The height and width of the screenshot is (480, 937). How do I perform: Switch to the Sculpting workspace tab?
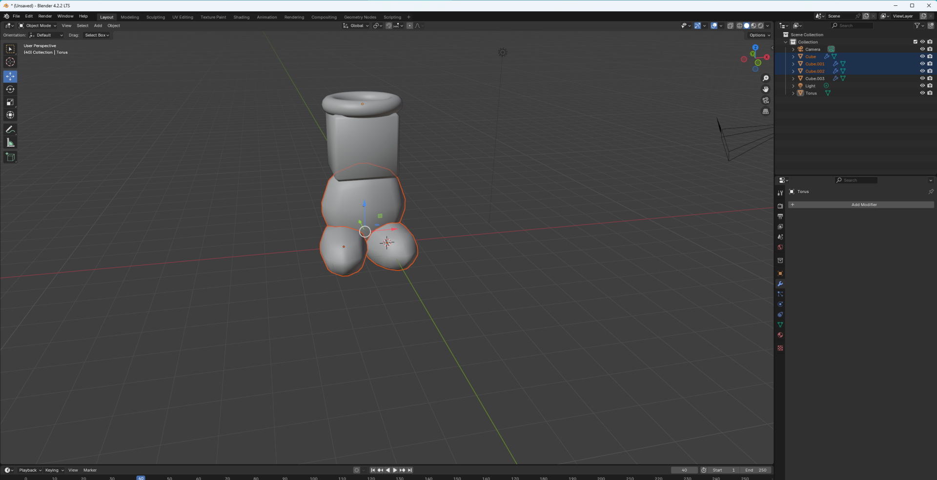[x=156, y=17]
